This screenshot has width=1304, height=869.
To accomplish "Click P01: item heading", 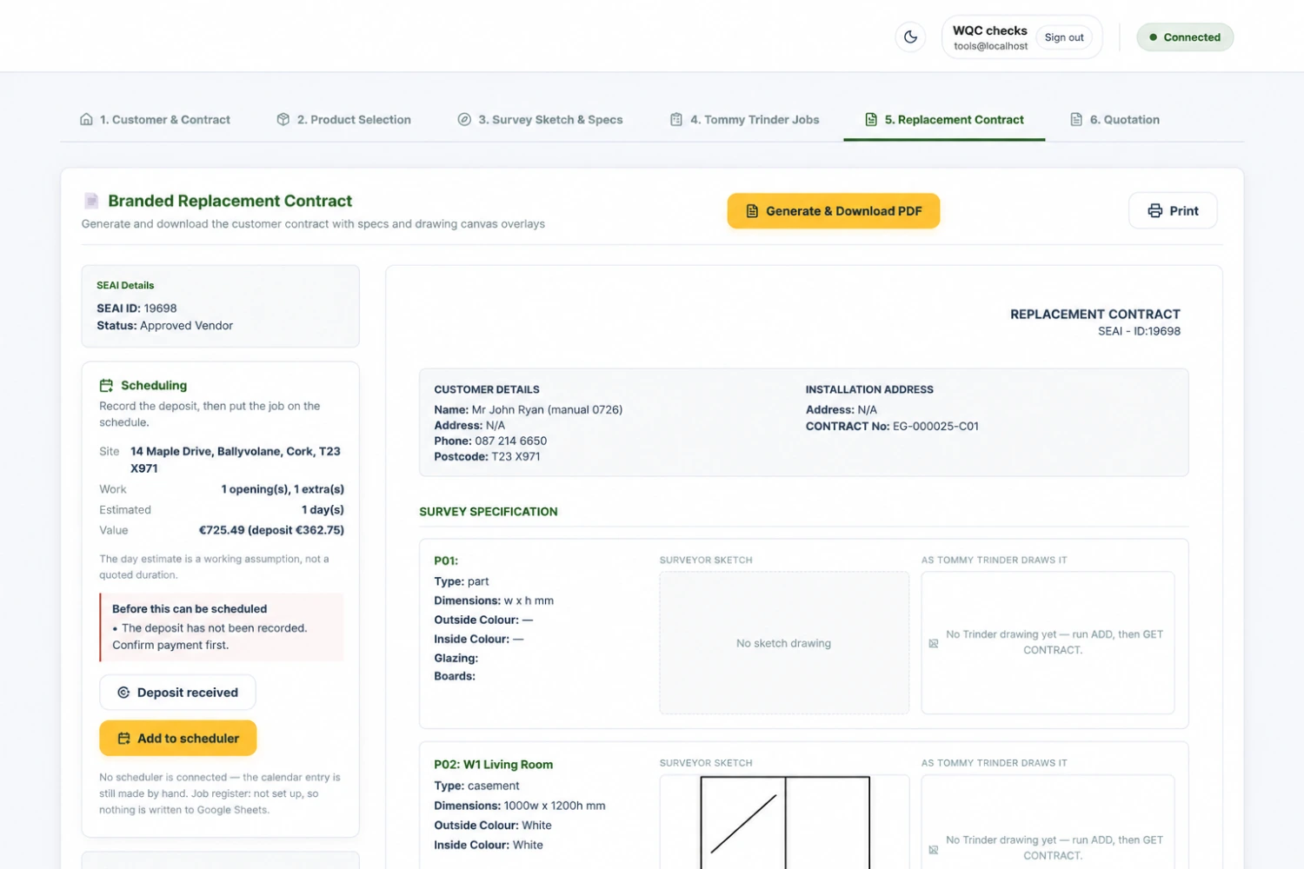I will (446, 561).
